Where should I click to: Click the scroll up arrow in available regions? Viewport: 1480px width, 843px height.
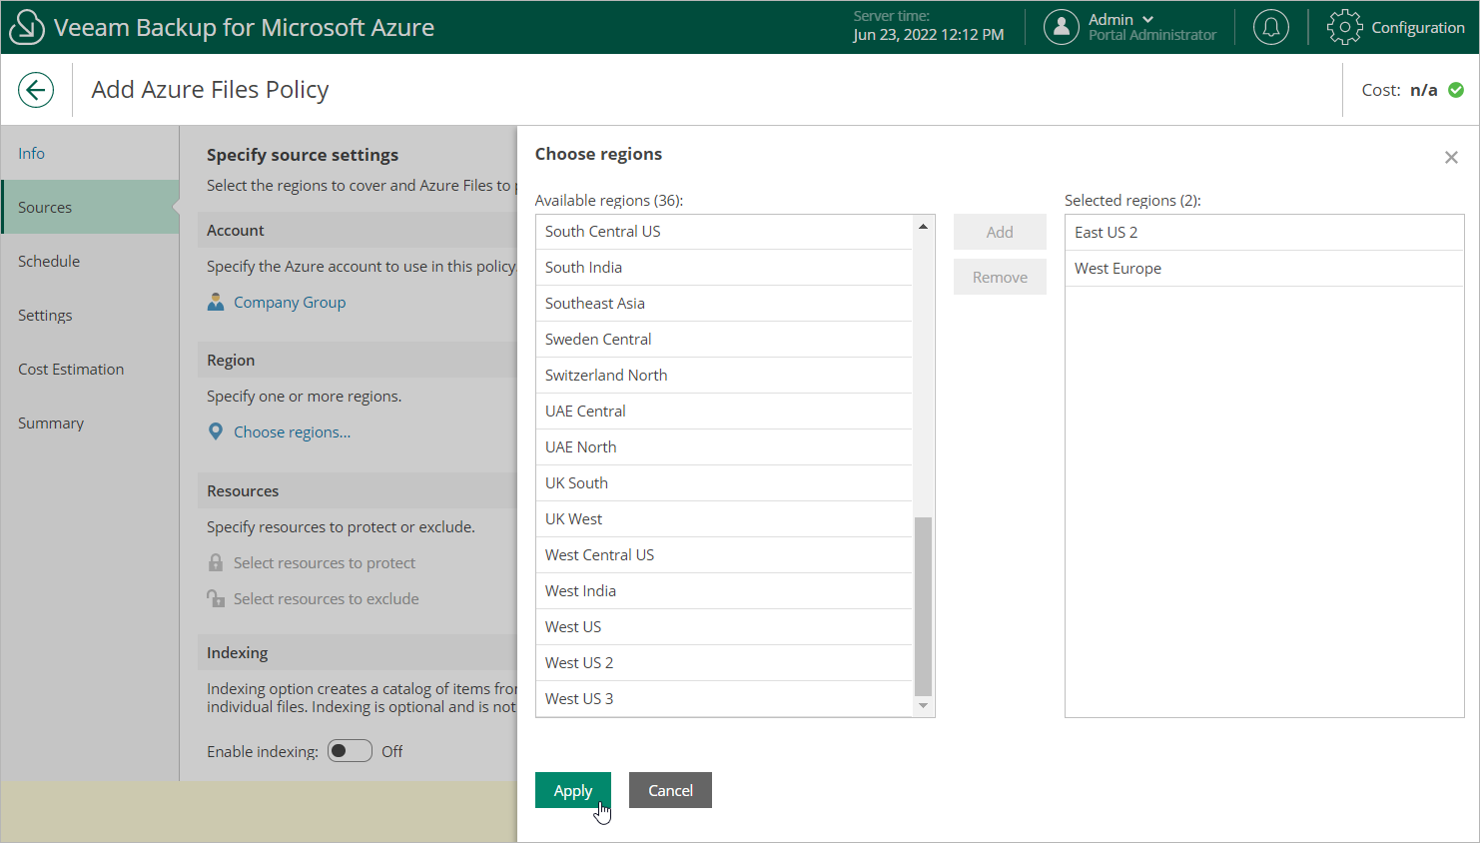tap(923, 227)
